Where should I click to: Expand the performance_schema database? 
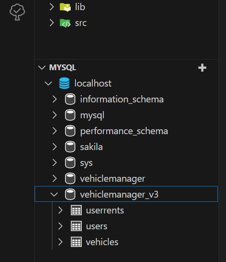(55, 131)
